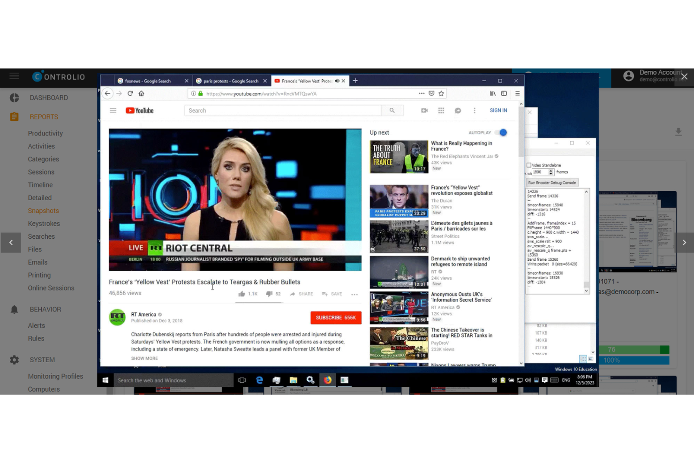Open 'What is Really Happening in France?' thumbnail
This screenshot has width=694, height=463.
pyautogui.click(x=399, y=157)
